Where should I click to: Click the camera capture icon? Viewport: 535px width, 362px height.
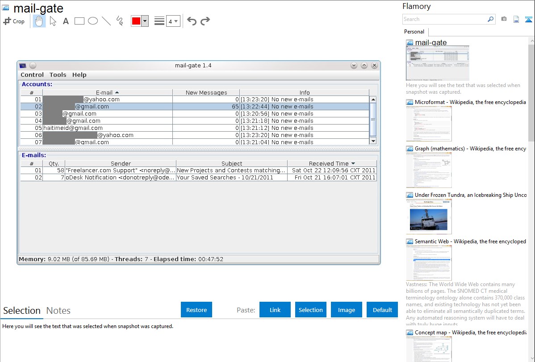(504, 19)
